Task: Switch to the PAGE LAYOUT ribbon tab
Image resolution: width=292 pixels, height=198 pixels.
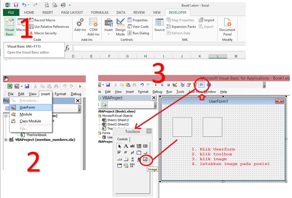Action: [x=72, y=12]
